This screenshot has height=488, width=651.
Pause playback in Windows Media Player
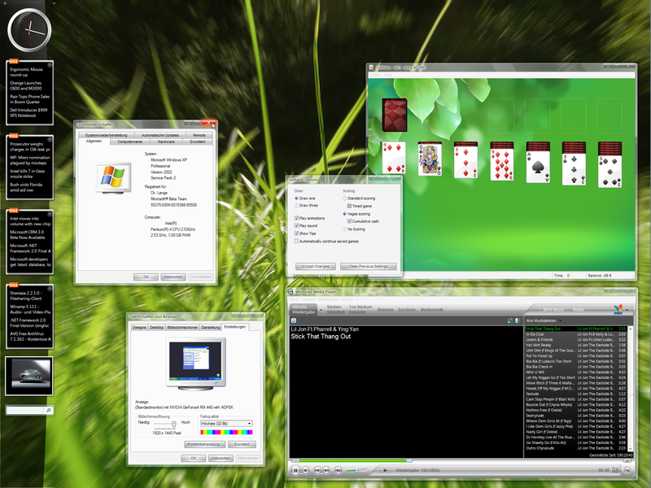coord(295,470)
